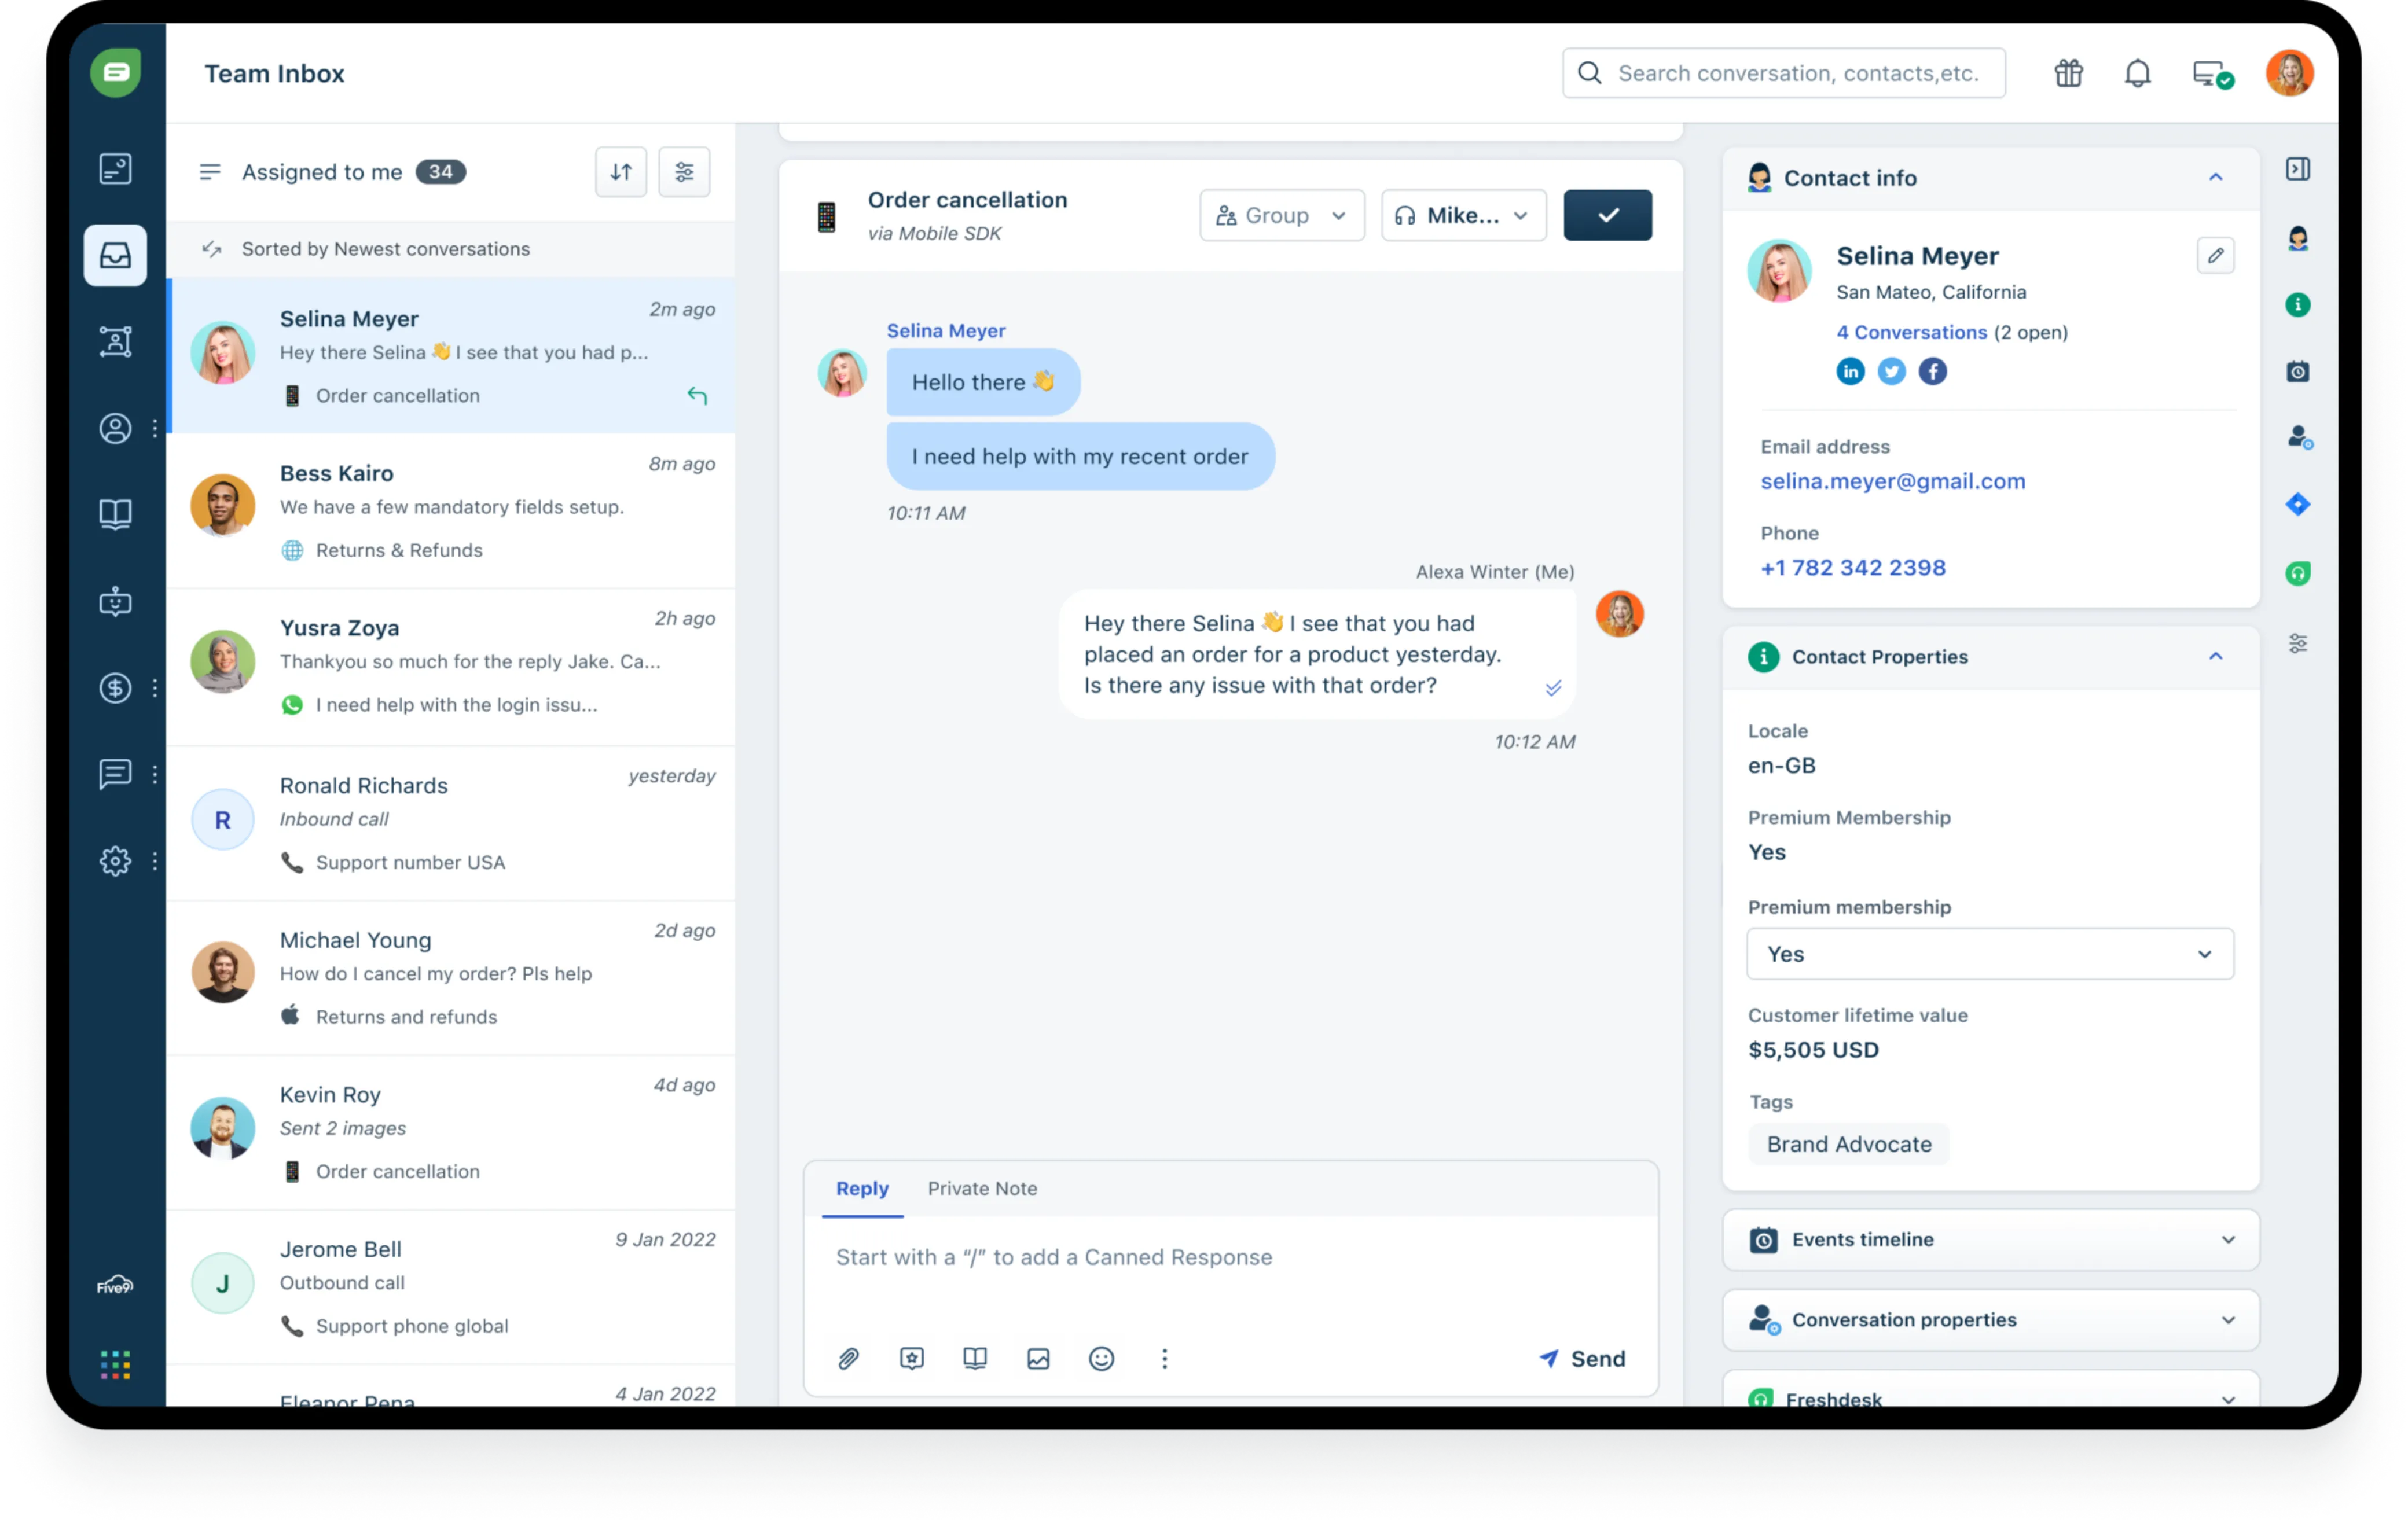The image size is (2408, 1523).
Task: Click the Send button to submit reply
Action: point(1581,1356)
